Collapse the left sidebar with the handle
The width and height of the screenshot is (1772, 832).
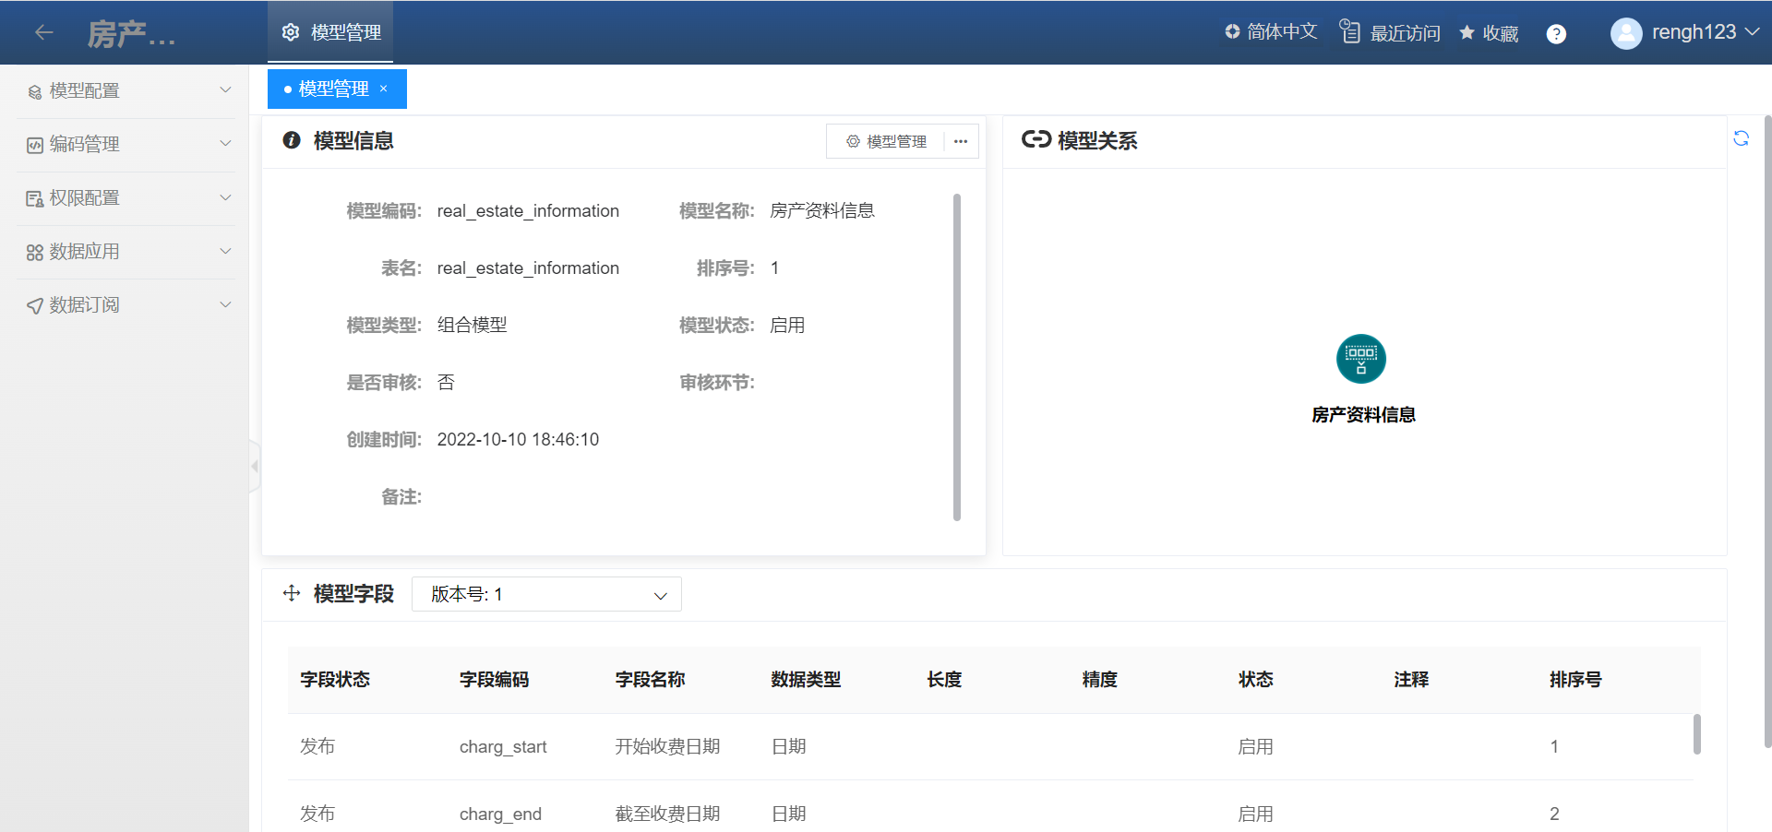coord(255,466)
